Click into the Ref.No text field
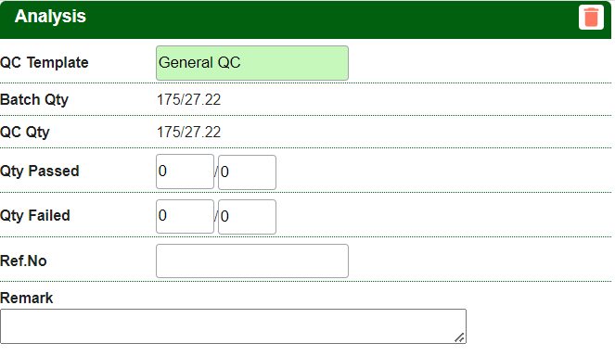Image resolution: width=615 pixels, height=356 pixels. (x=252, y=261)
